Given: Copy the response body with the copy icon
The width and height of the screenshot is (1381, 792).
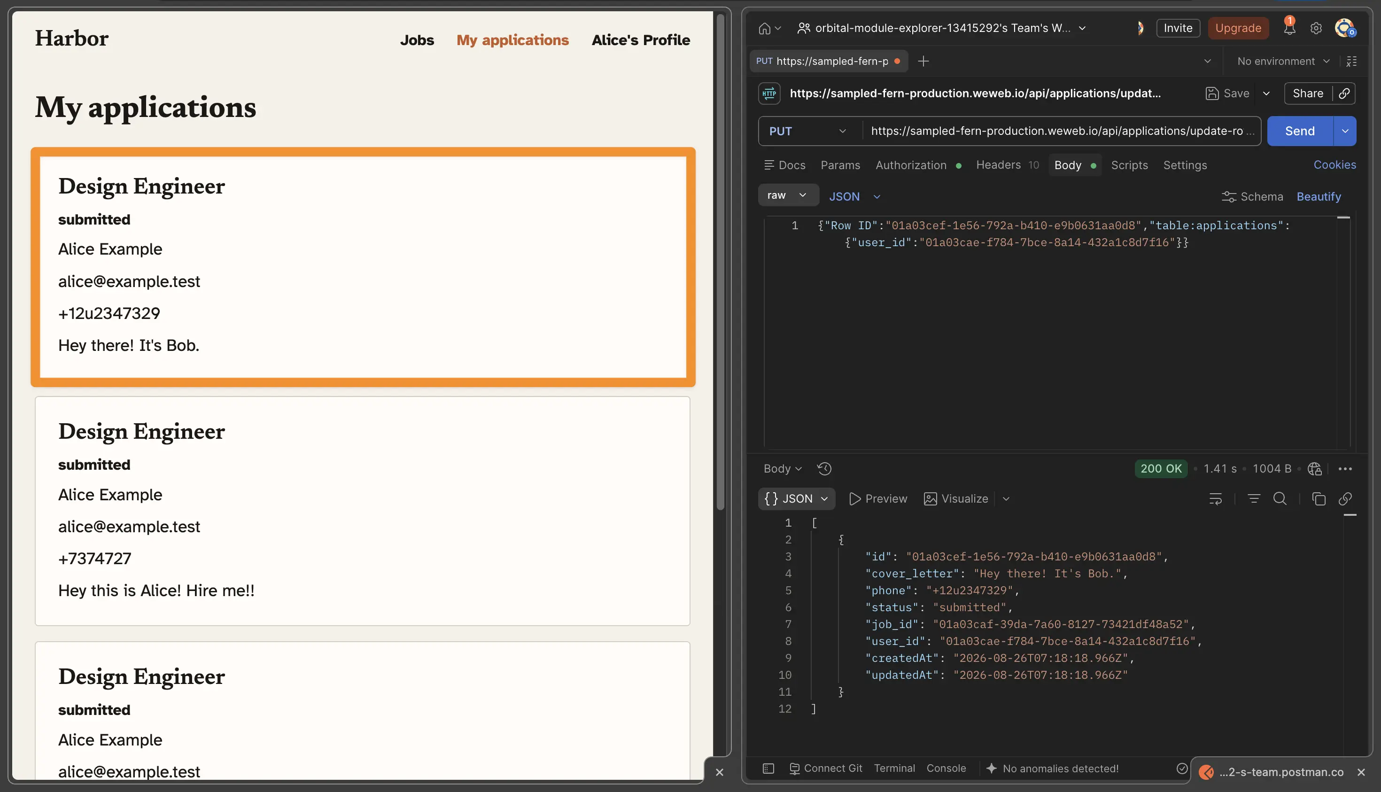Looking at the screenshot, I should click(x=1319, y=499).
